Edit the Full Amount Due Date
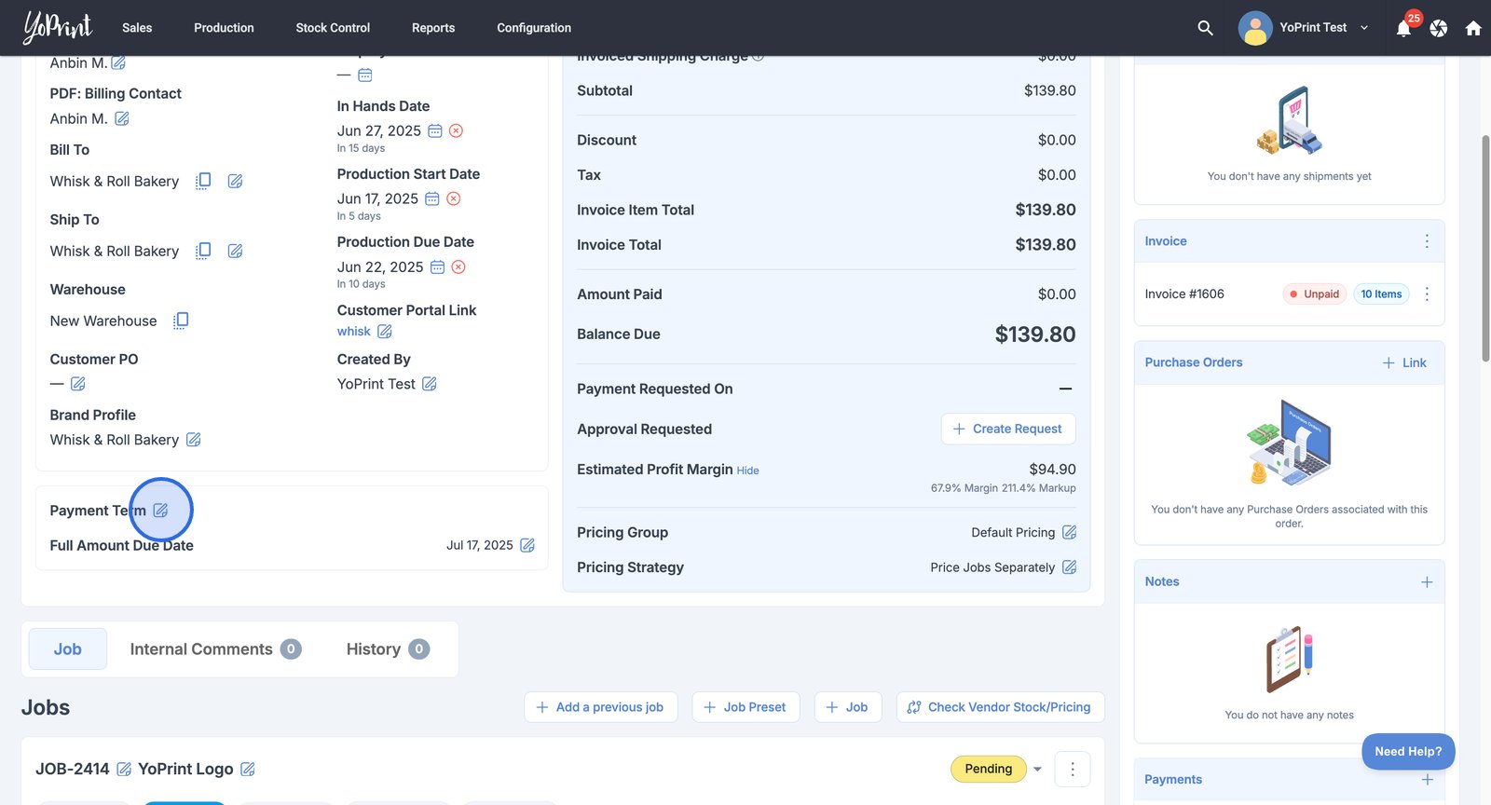 tap(527, 545)
